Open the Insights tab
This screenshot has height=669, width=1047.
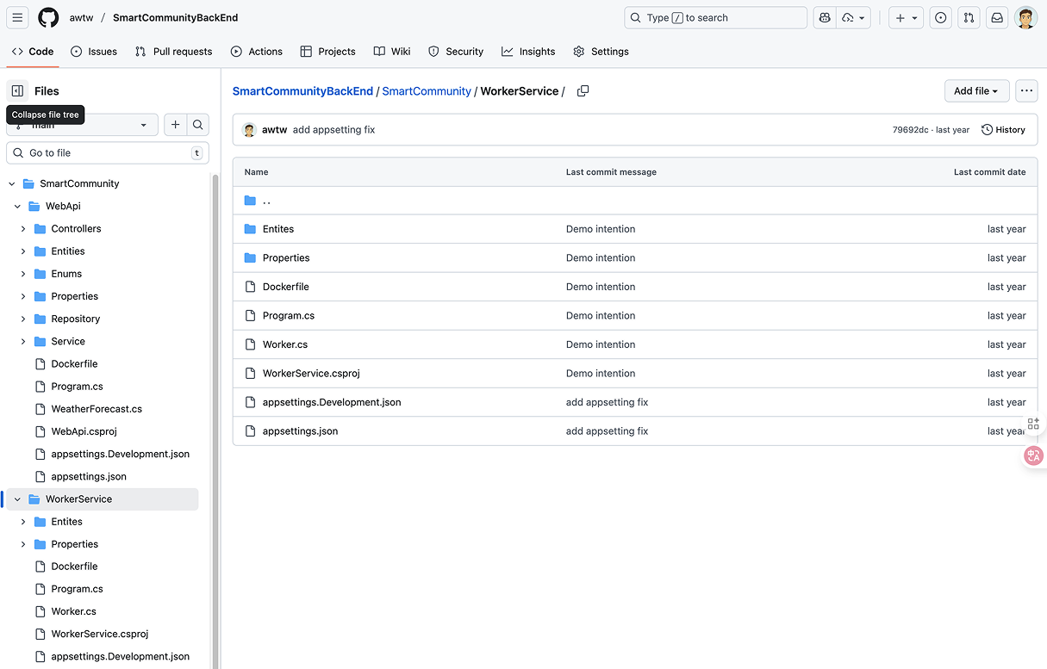(527, 52)
